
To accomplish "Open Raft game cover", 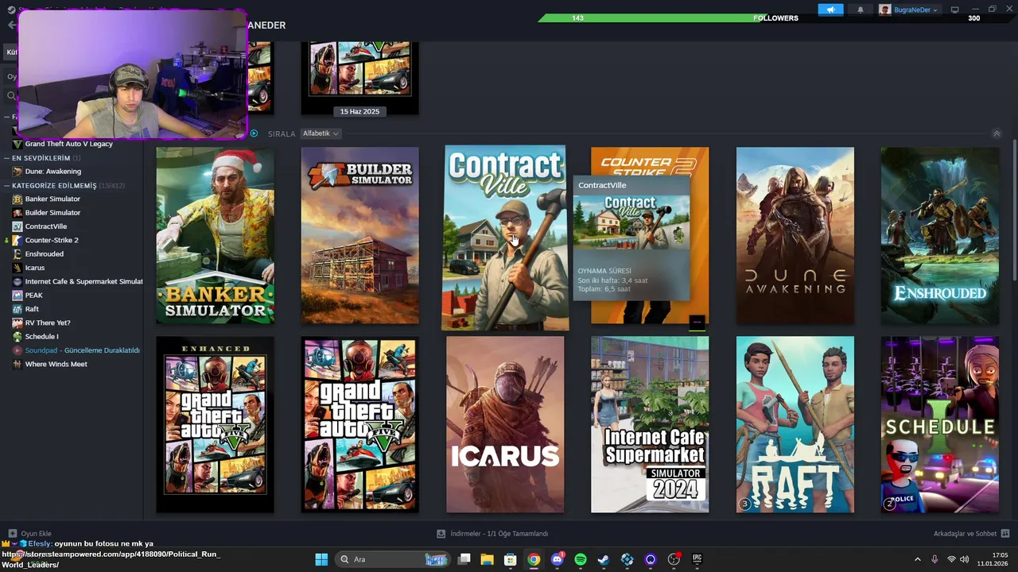I will click(x=795, y=424).
